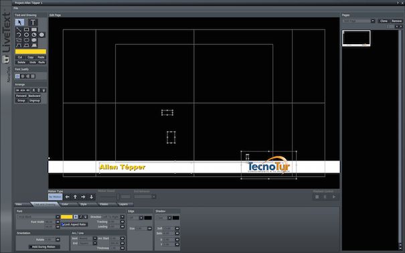Image resolution: width=405 pixels, height=253 pixels.
Task: Click the yellow font color swatch
Action: [x=67, y=217]
